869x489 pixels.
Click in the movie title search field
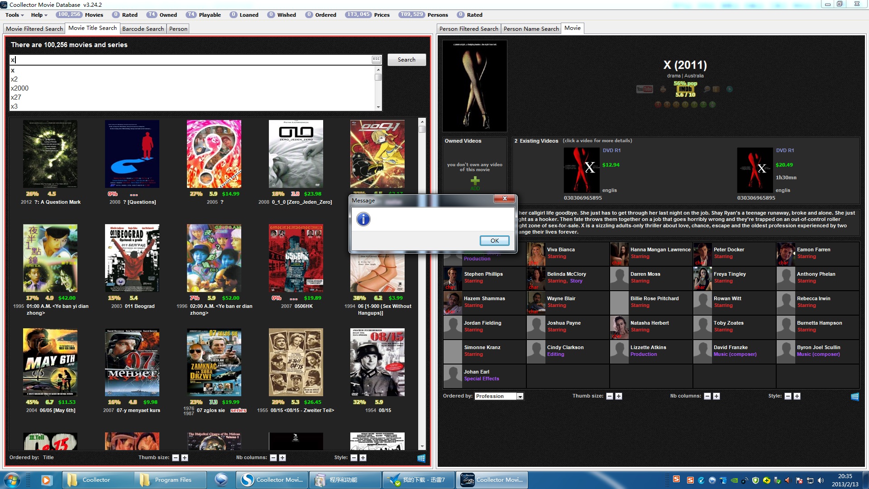click(190, 60)
